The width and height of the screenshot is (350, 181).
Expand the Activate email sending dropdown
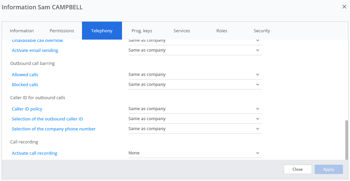(195, 50)
